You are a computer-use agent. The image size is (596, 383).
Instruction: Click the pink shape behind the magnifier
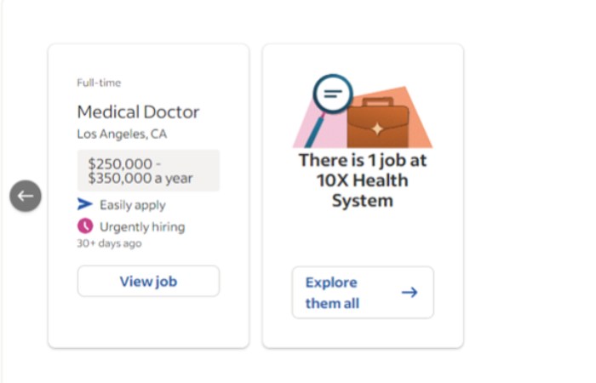(x=304, y=132)
